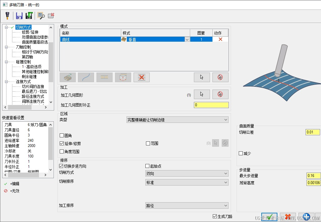The width and height of the screenshot is (321, 222).
Task: Click the 残脊高度 value field
Action: click(x=314, y=182)
